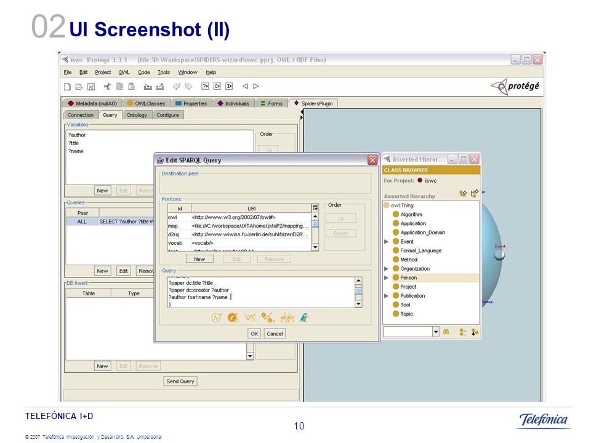This screenshot has height=443, width=591.
Task: Open the DB Insert panel dropdown arrow
Action: [x=249, y=356]
